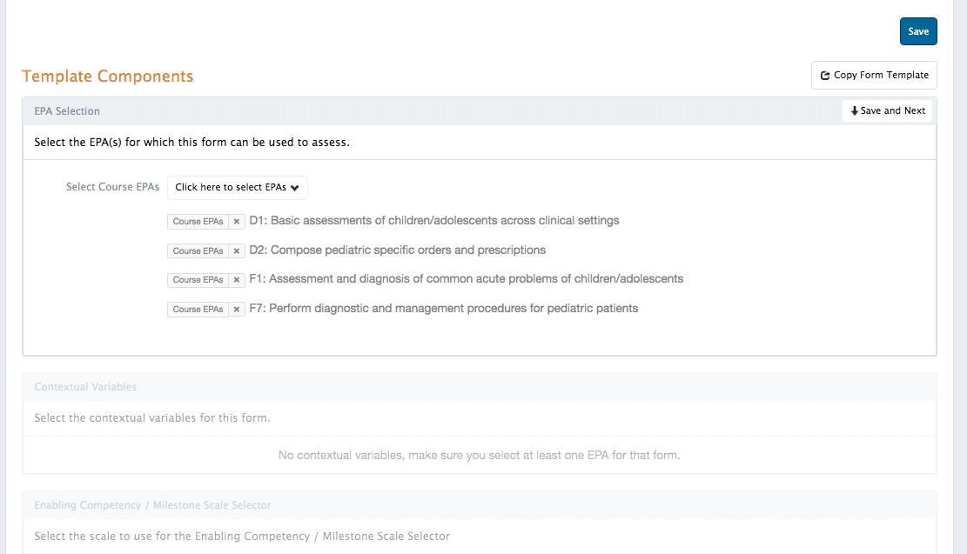Click the Copy Form Template button
The width and height of the screenshot is (967, 554).
[874, 76]
